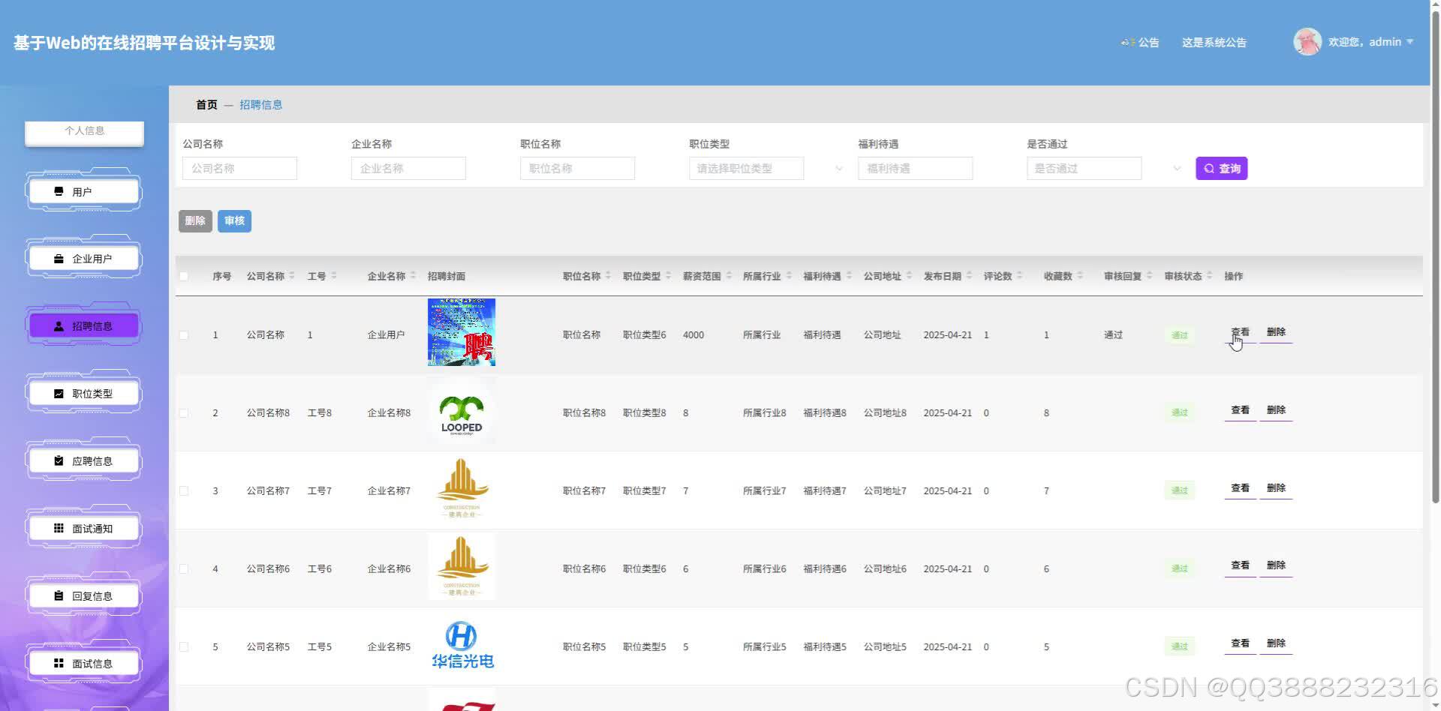
Task: Click the admin avatar picture
Action: coord(1307,42)
